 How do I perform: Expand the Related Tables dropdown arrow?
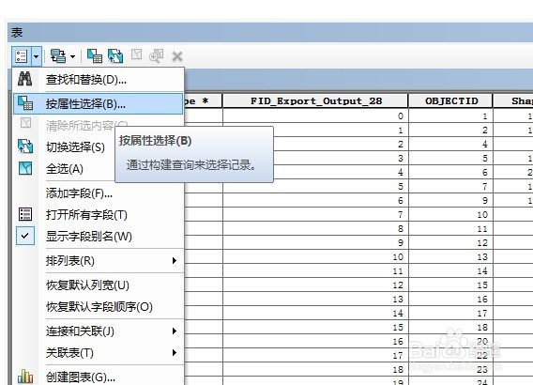point(72,56)
